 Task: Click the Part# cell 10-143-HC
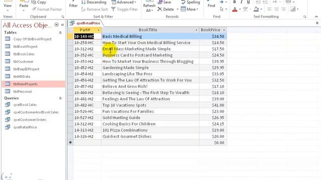(x=87, y=36)
